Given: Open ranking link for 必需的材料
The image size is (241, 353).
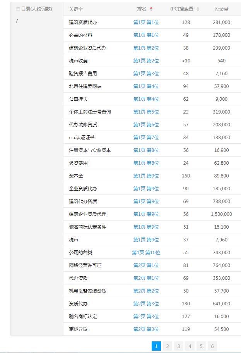Looking at the screenshot, I should point(146,35).
